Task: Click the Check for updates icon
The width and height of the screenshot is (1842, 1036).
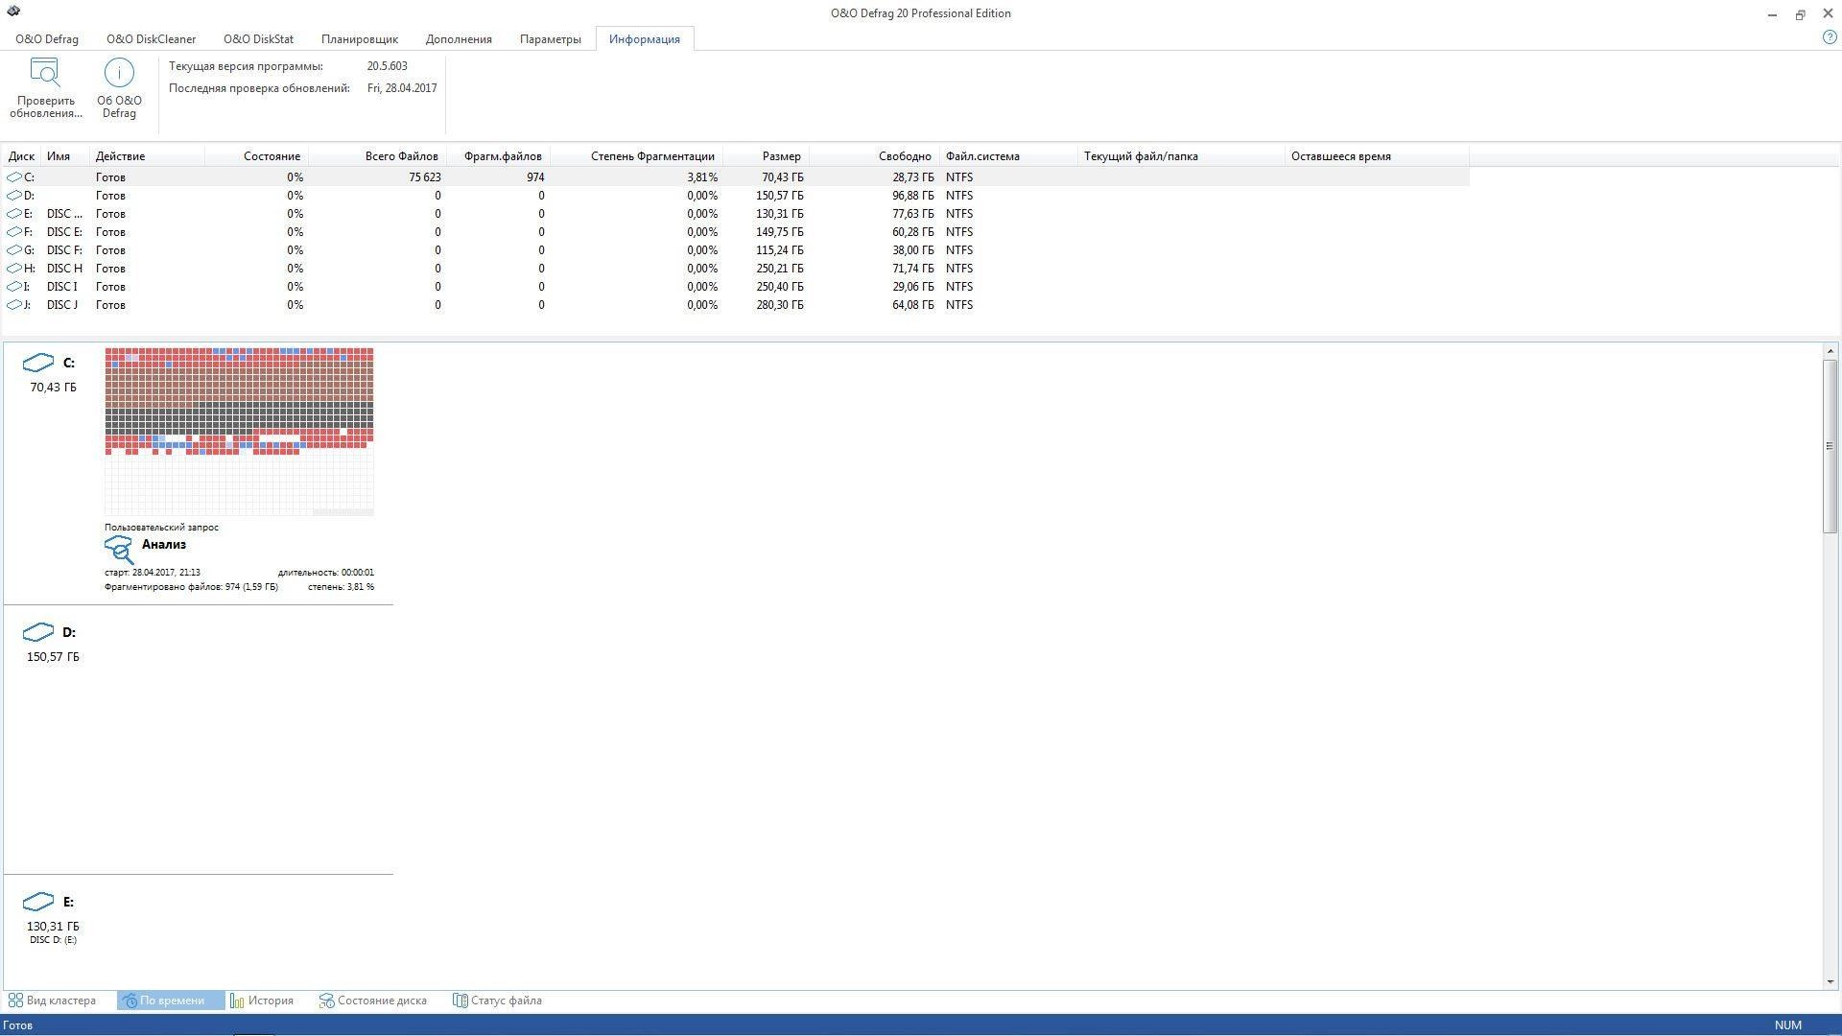Action: (45, 73)
